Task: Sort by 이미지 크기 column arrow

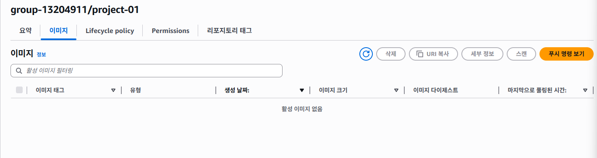Action: point(396,90)
